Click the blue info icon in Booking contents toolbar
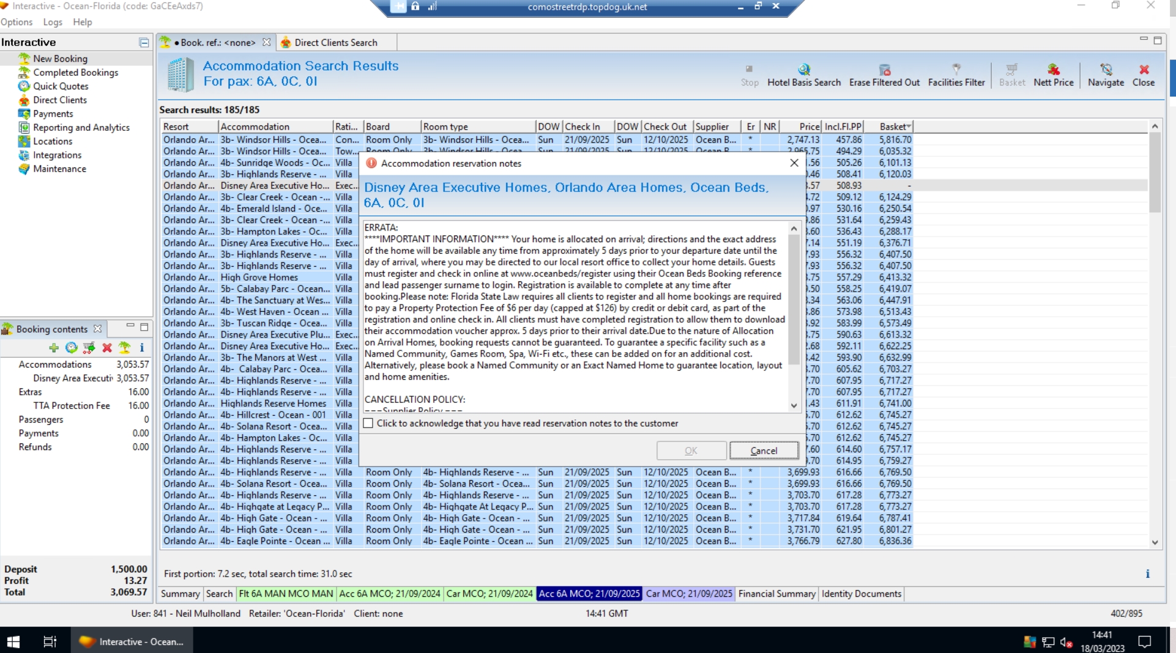The image size is (1176, 653). (142, 348)
